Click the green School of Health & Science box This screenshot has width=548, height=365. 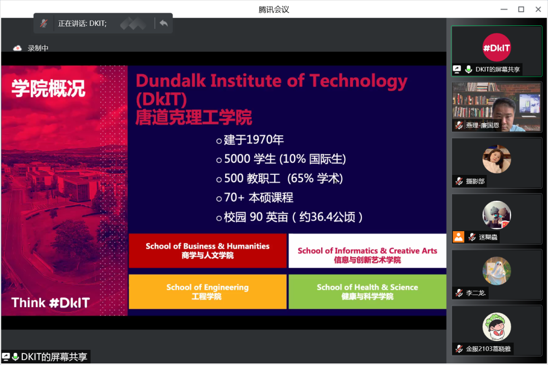coord(367,291)
